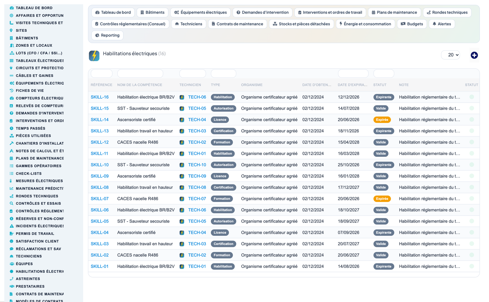Click the Incidents électriques warning icon
Screen dimensions: 489x302
12,226
